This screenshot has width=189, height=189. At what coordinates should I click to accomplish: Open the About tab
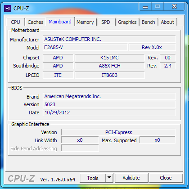tap(167, 22)
